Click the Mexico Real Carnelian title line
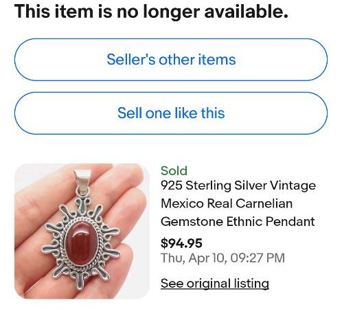 click(227, 203)
